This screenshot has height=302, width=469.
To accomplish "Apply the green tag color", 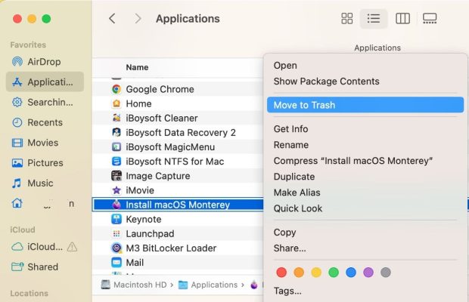I will pos(334,272).
